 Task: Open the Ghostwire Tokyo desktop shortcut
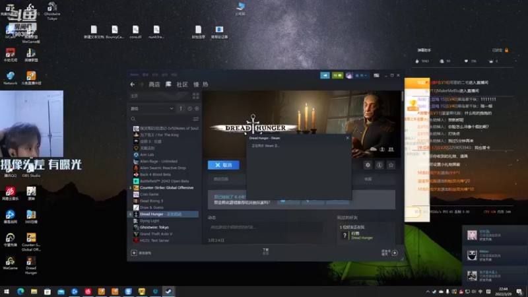tap(52, 11)
